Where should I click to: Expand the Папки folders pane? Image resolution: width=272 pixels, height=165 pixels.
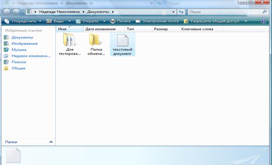coord(28,142)
